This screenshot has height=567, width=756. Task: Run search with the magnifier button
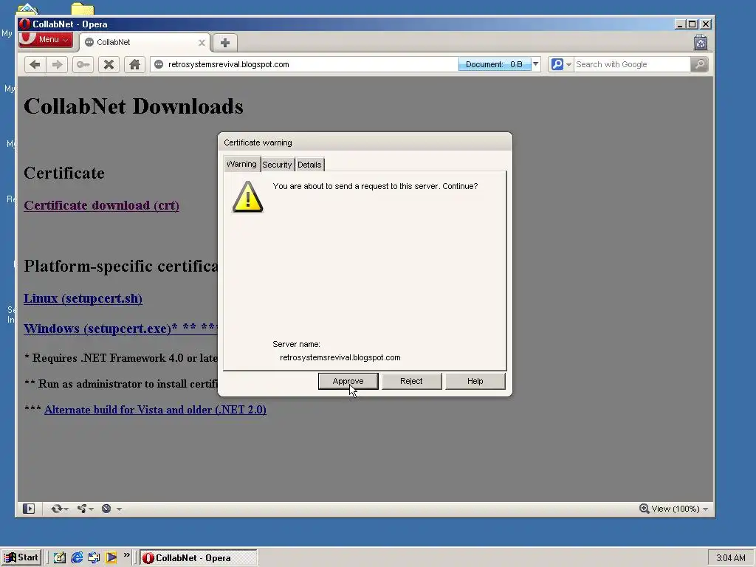(700, 64)
